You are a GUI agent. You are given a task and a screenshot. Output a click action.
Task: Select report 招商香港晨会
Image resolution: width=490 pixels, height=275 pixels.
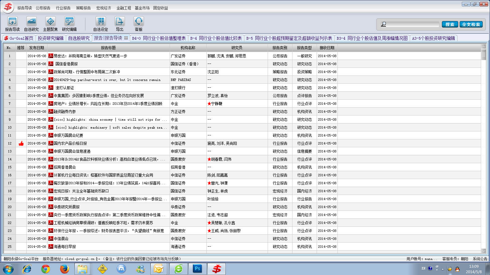point(65,167)
